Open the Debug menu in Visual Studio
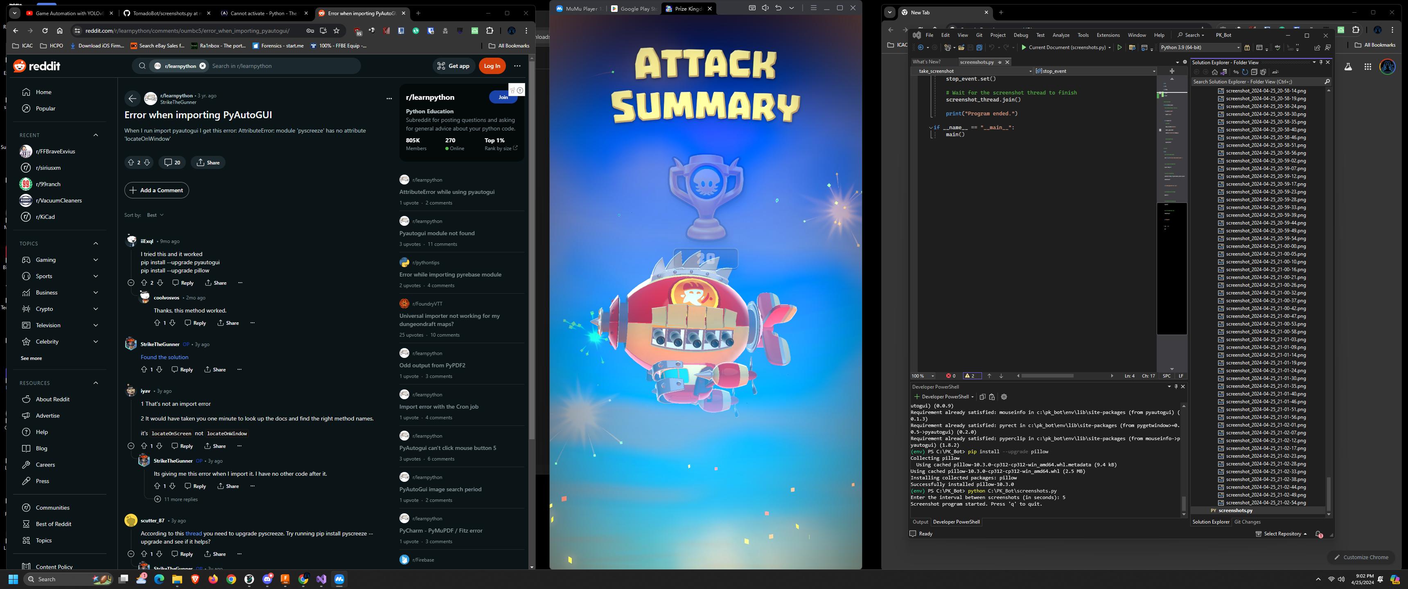Viewport: 1408px width, 589px height. point(1020,35)
